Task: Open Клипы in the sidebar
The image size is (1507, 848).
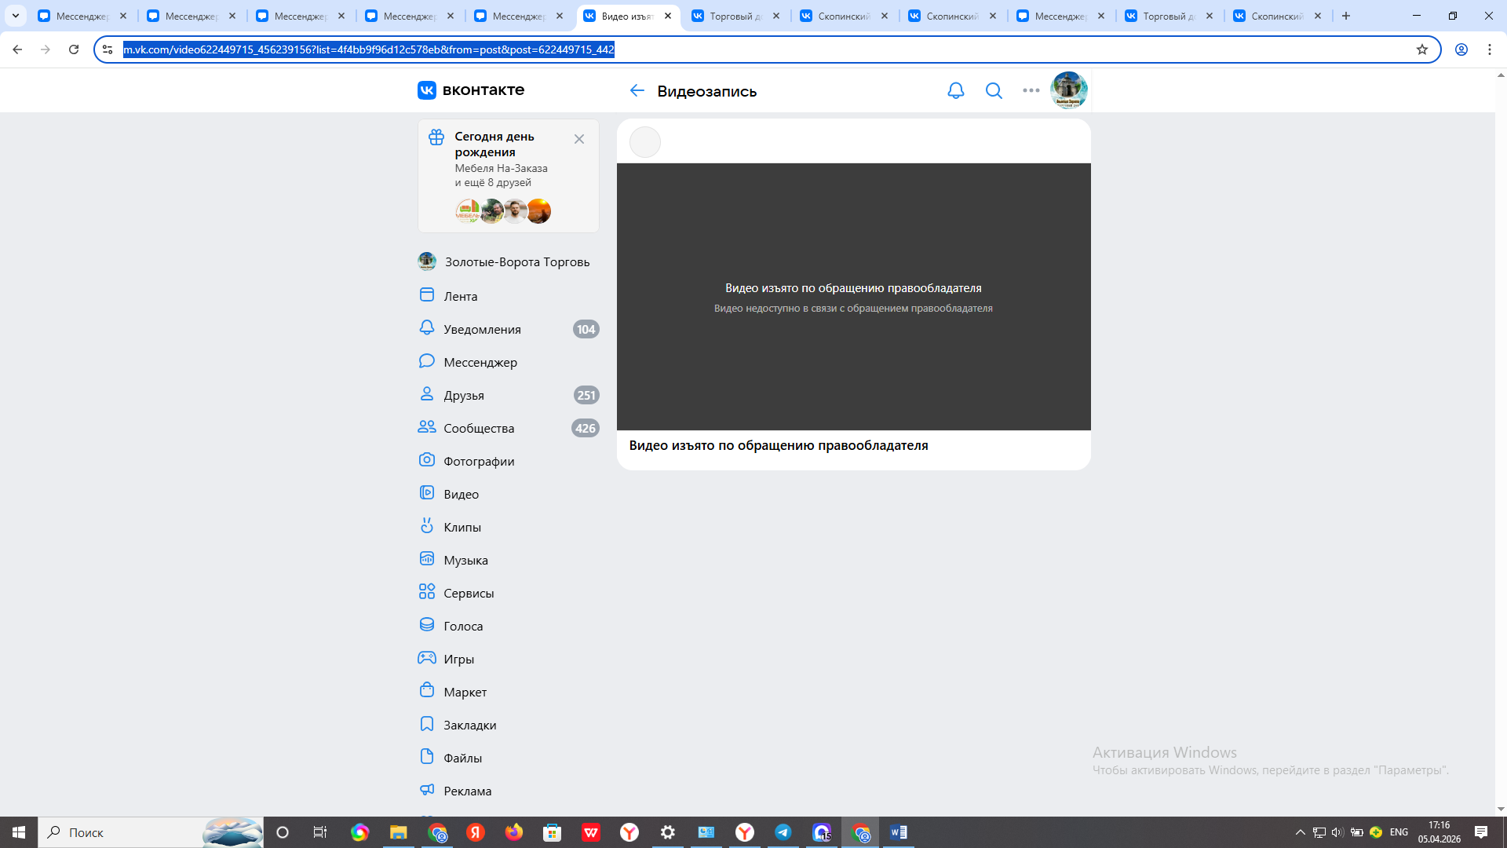Action: click(x=462, y=527)
